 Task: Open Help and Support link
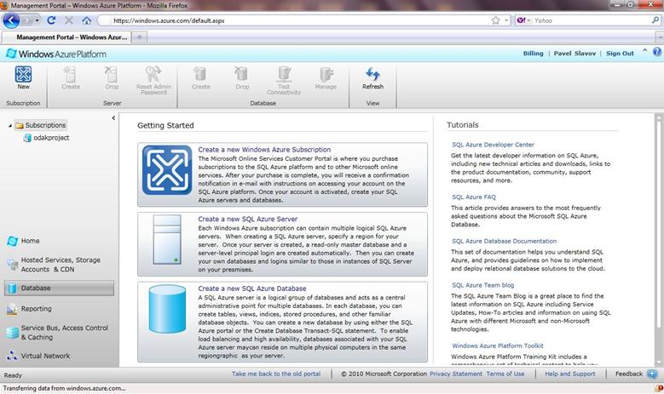pos(570,374)
